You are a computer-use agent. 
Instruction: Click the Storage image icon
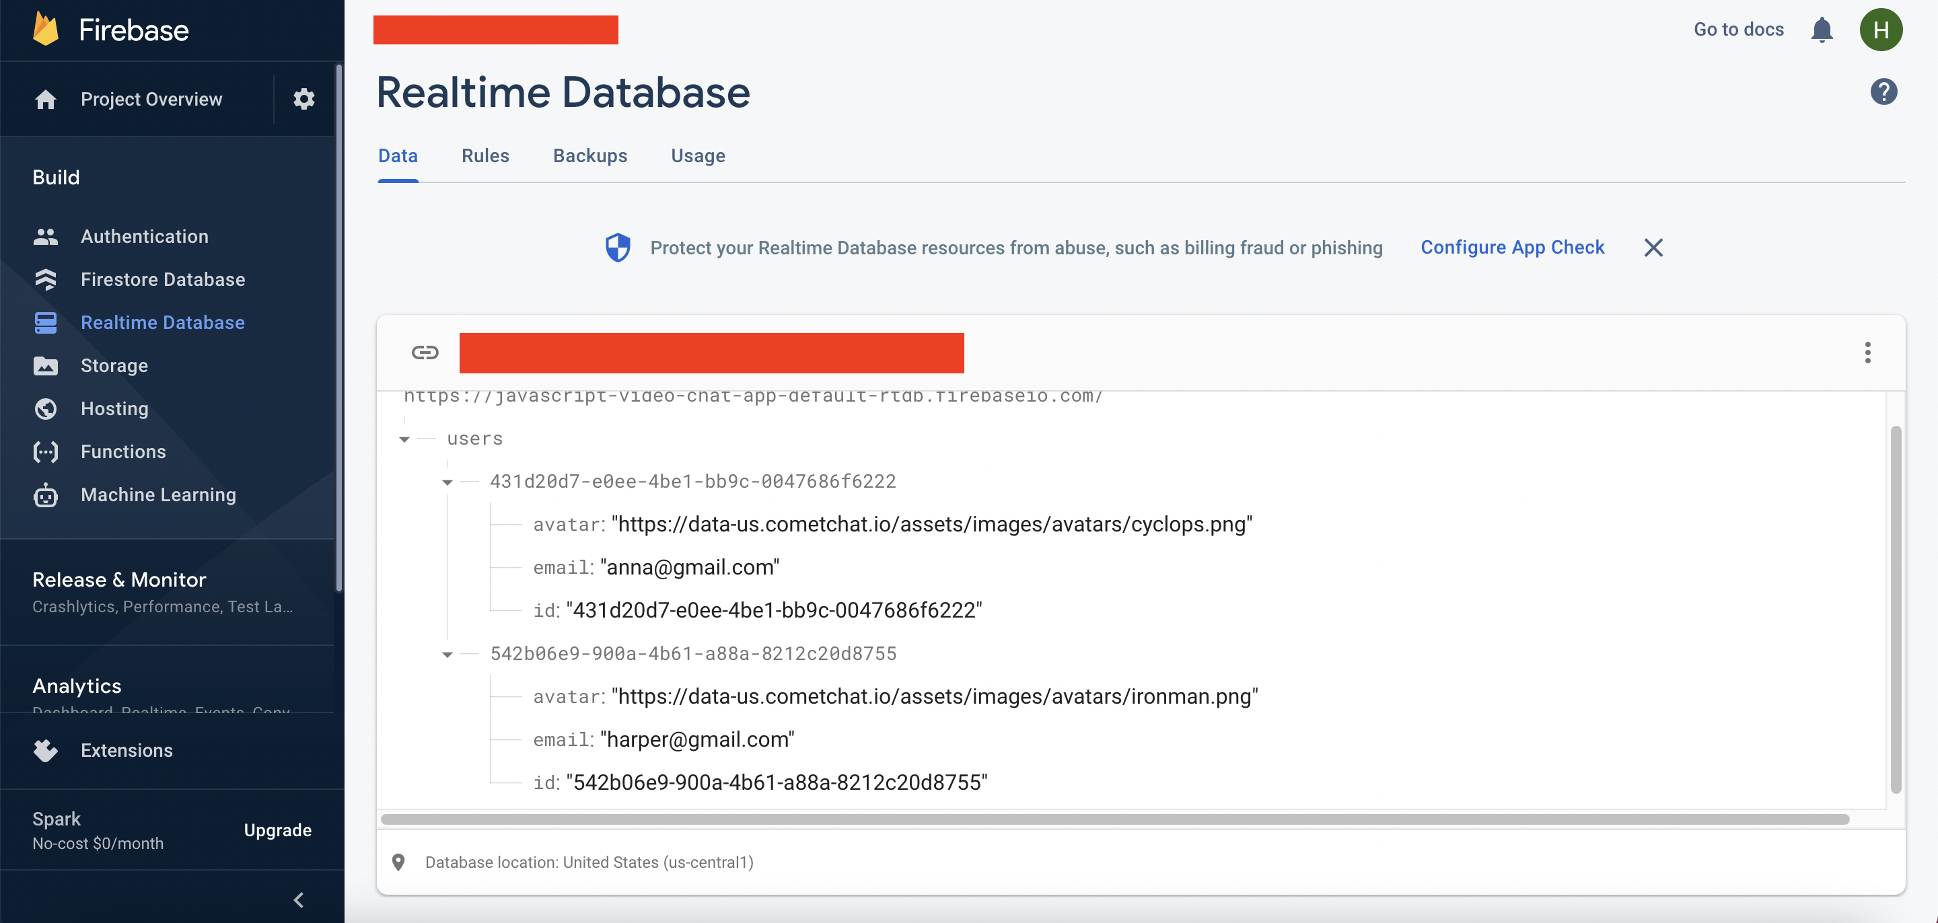pos(45,365)
